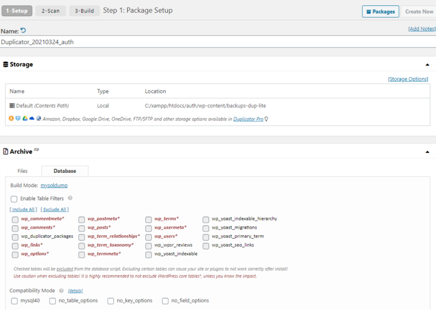This screenshot has height=315, width=436.
Task: Check the wp_yoast_indexable_hierarchy checkbox
Action: (206, 220)
